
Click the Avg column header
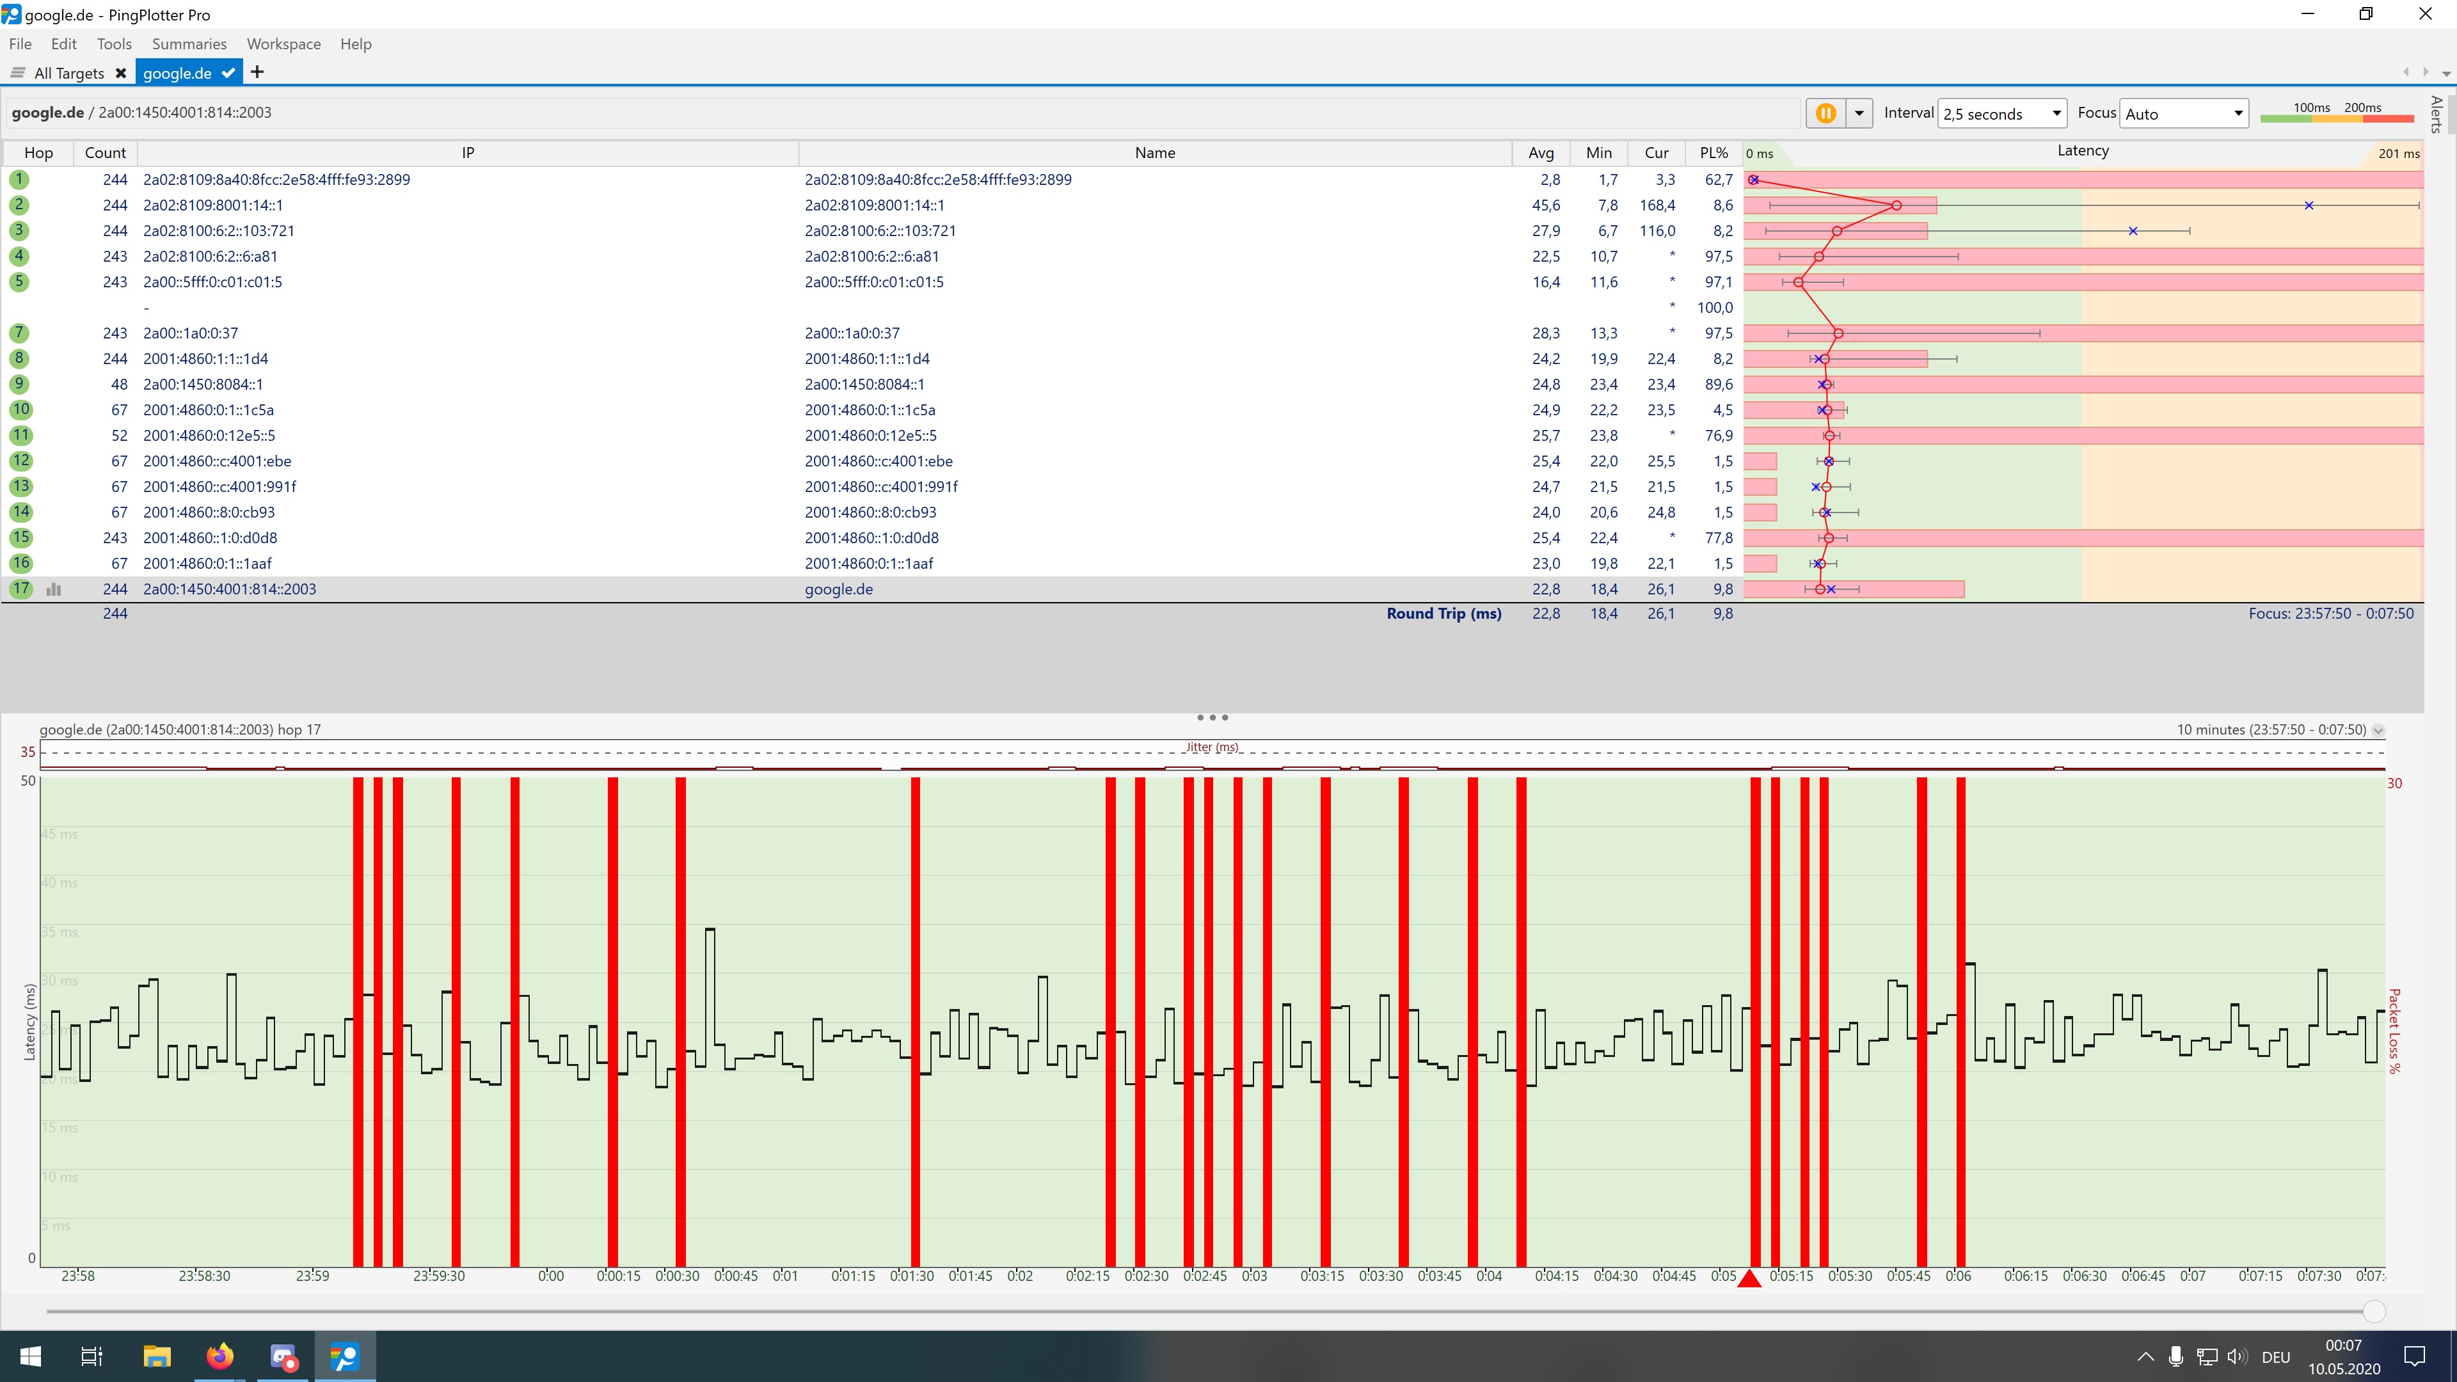pyautogui.click(x=1540, y=153)
